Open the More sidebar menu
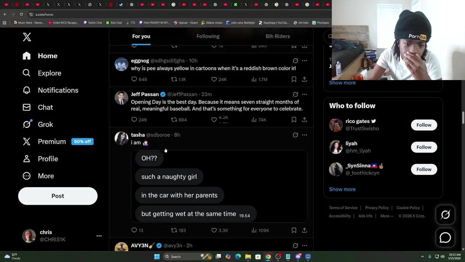Image resolution: width=465 pixels, height=262 pixels. coord(38,176)
